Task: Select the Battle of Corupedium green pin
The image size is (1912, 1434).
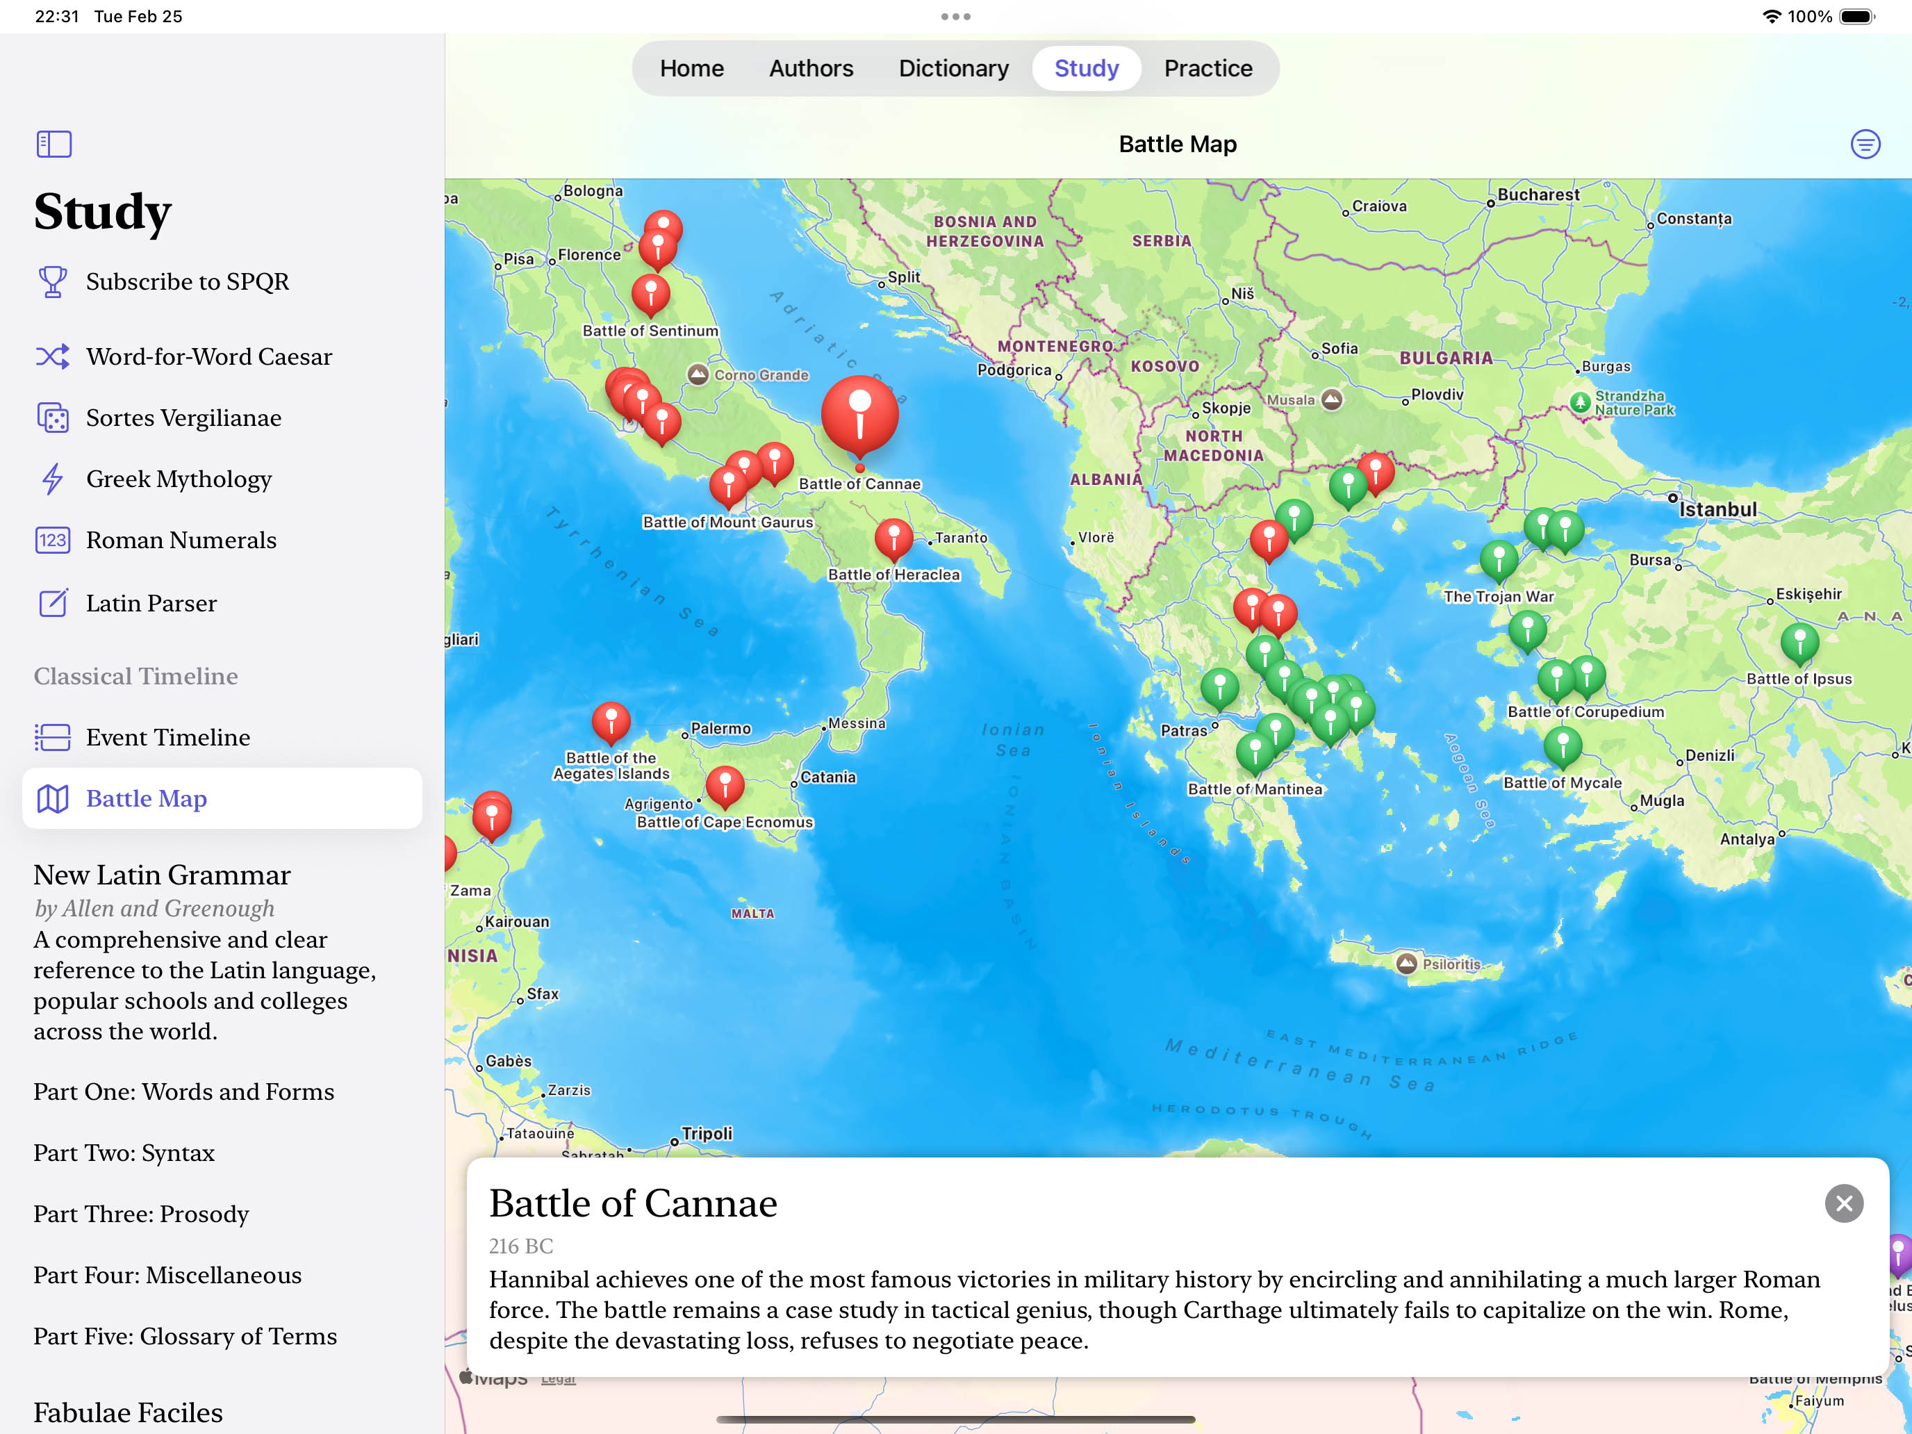Action: (1557, 680)
